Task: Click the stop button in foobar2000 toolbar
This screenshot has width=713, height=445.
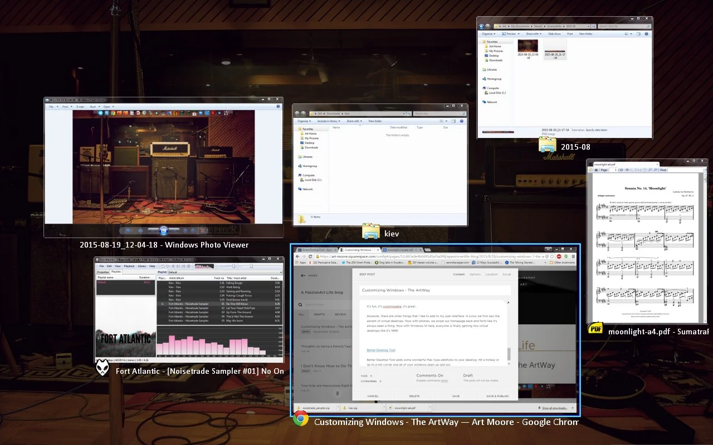Action: coord(164,266)
